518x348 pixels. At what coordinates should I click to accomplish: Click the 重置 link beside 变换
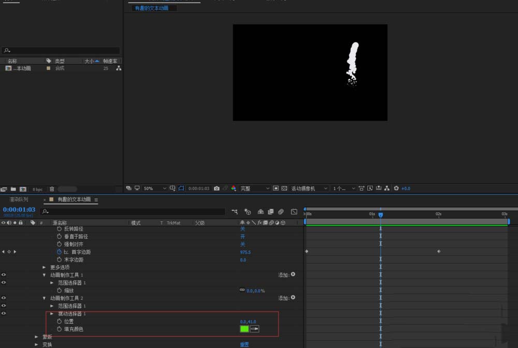[x=244, y=344]
